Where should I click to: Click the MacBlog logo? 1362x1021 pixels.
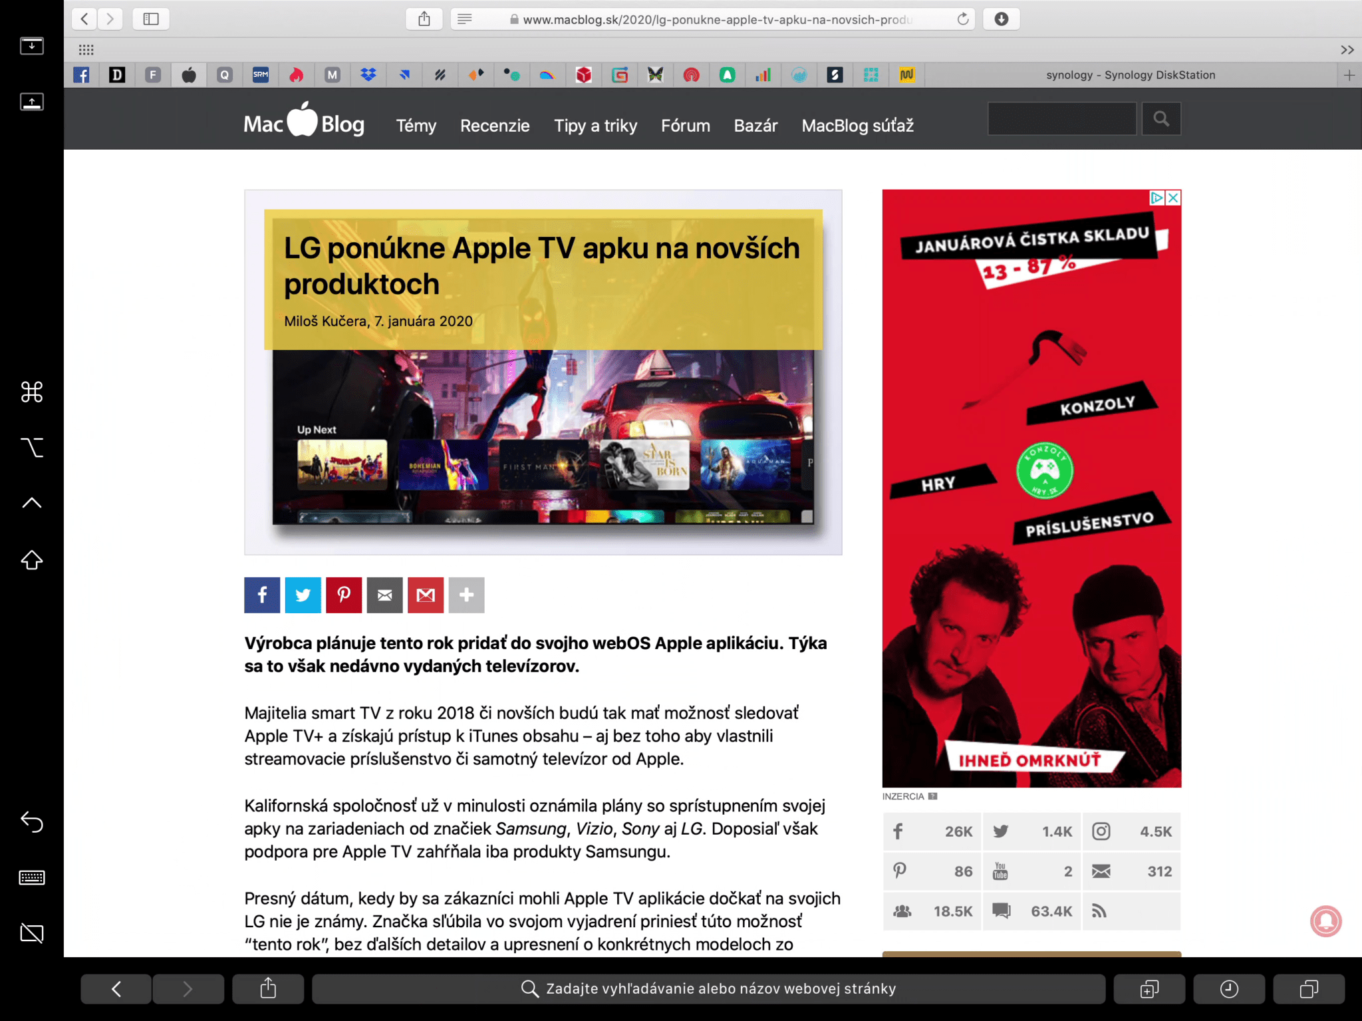(304, 120)
